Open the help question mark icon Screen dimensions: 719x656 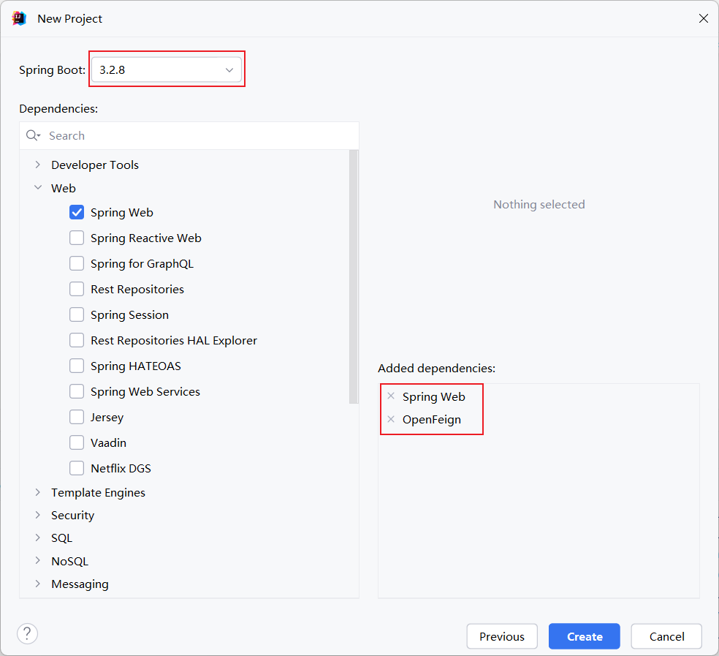[x=28, y=634]
